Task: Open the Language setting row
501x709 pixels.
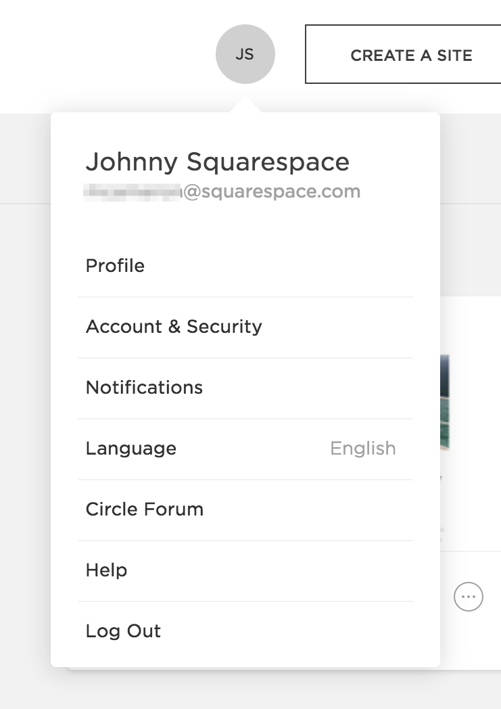Action: click(x=131, y=449)
